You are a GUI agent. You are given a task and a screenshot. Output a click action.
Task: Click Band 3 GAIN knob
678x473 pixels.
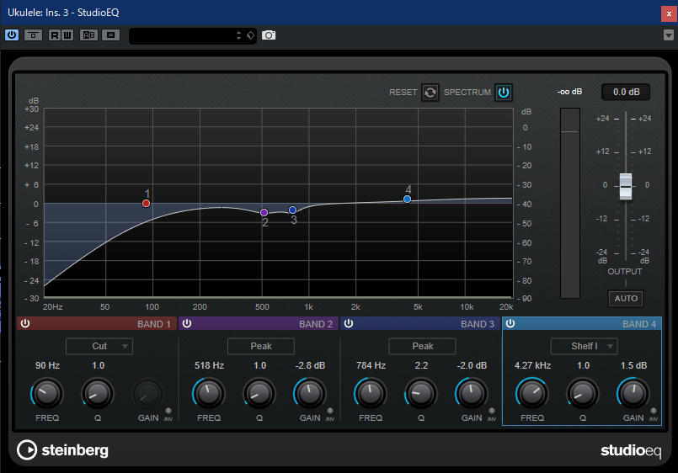click(472, 394)
